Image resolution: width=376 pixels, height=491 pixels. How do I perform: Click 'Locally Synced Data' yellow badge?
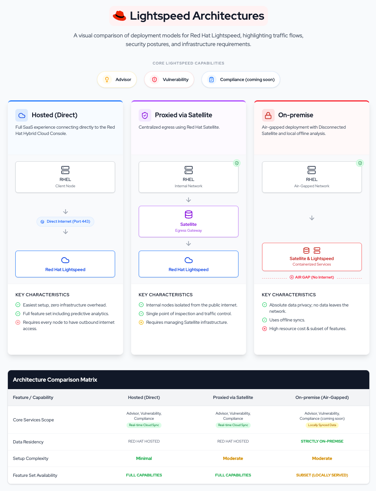pyautogui.click(x=322, y=425)
